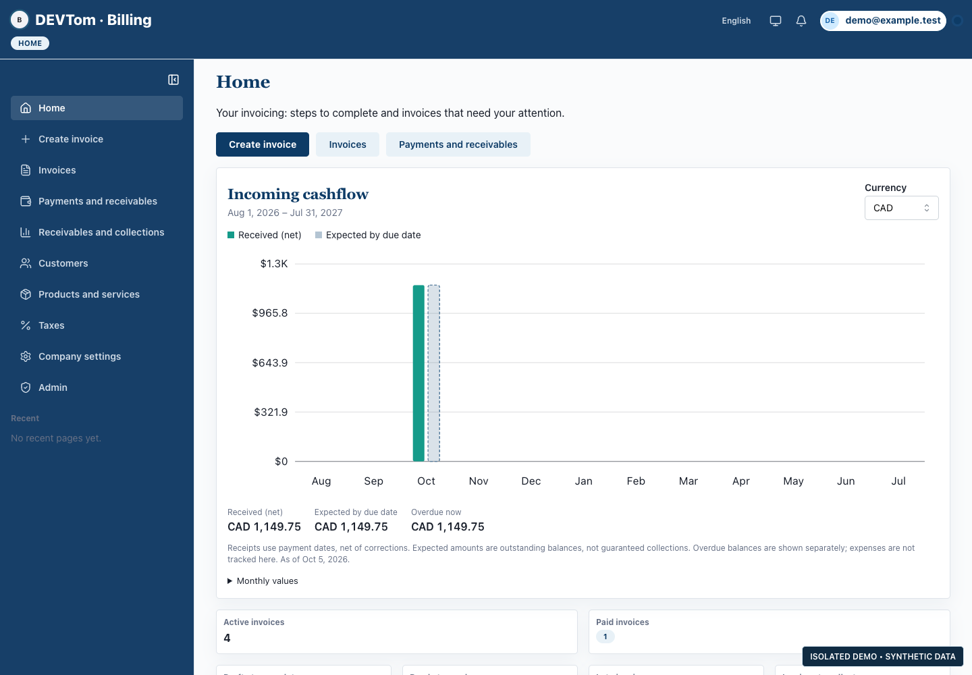Open Company settings page
The width and height of the screenshot is (972, 675).
coord(97,356)
